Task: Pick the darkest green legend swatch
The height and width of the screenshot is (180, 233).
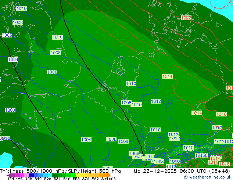Action: tap(54, 176)
